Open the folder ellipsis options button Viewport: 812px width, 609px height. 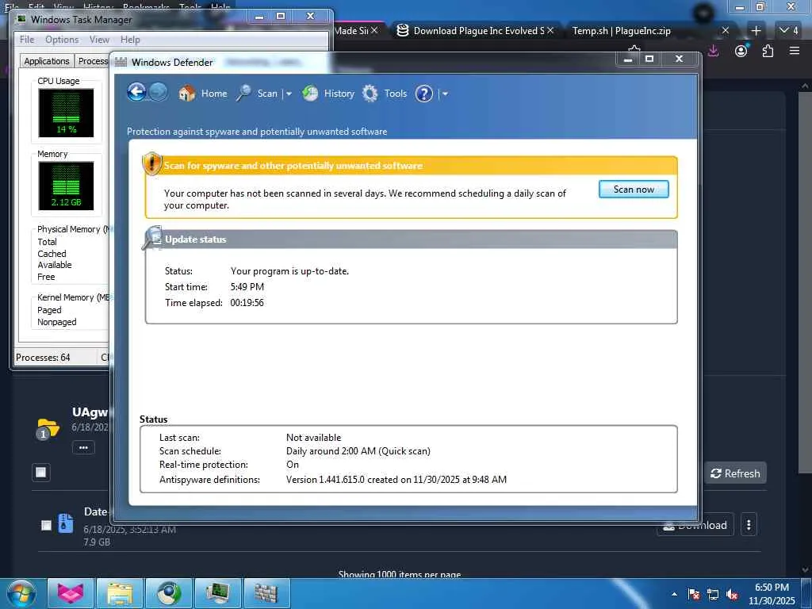[x=83, y=447]
